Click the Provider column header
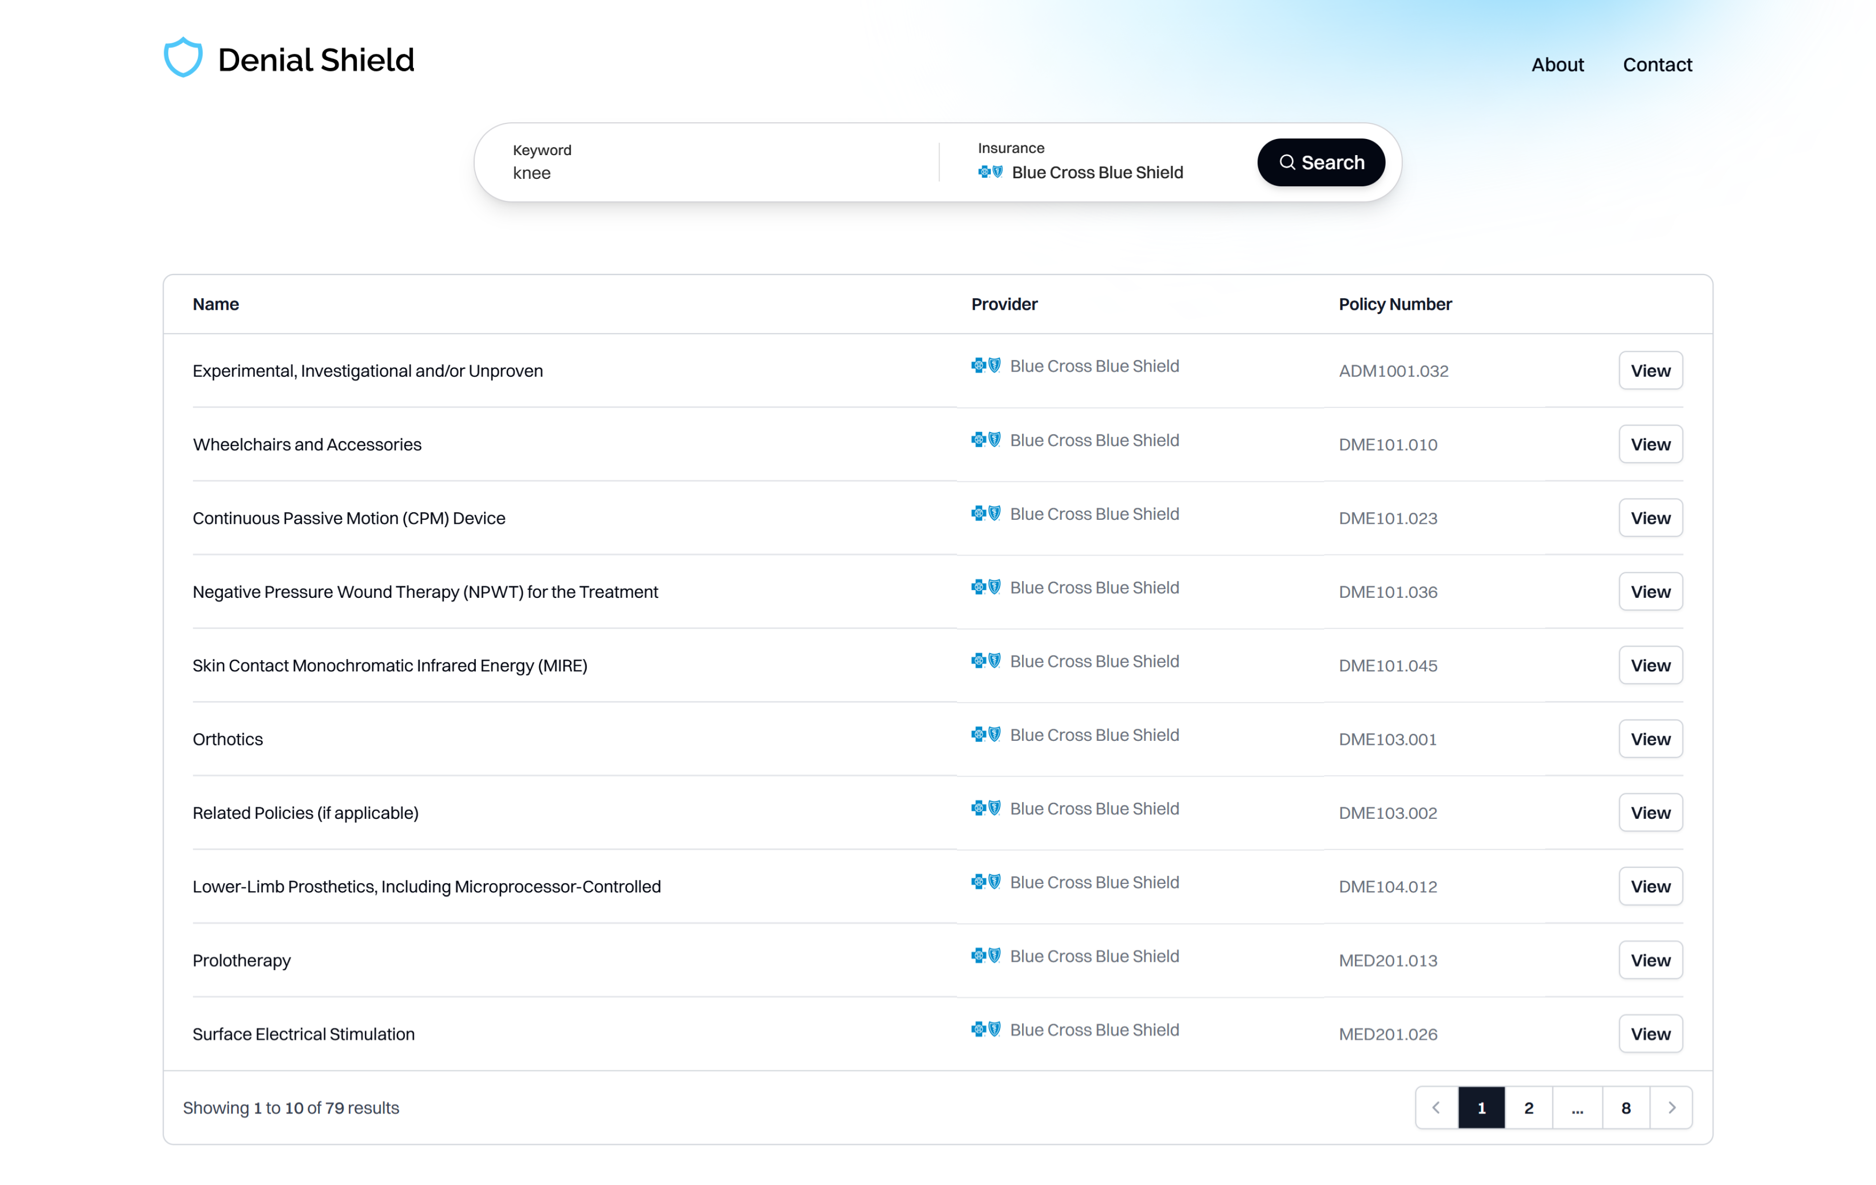The height and width of the screenshot is (1185, 1876). 1004,304
